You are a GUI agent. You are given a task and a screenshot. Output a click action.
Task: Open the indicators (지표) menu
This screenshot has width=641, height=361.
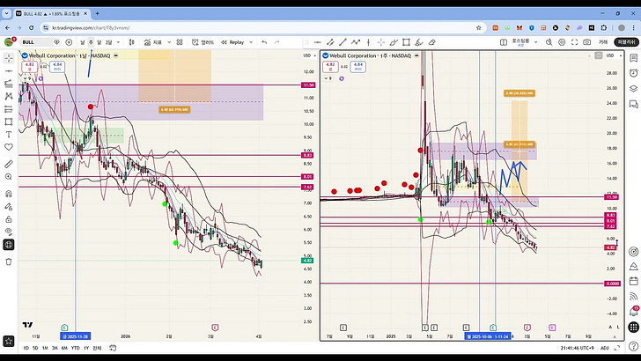click(x=153, y=42)
